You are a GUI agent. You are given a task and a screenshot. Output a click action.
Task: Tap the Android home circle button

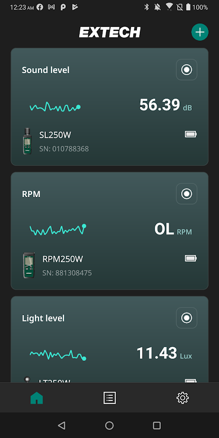click(109, 426)
